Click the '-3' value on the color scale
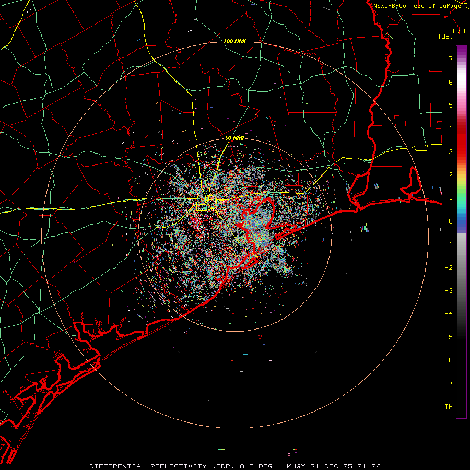The width and height of the screenshot is (470, 470). [x=449, y=291]
